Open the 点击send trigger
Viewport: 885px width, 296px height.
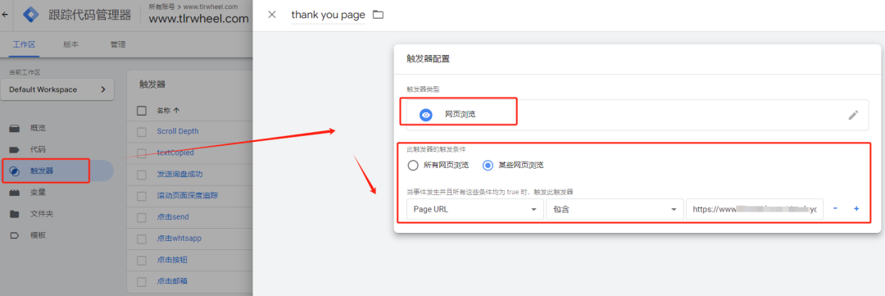[x=173, y=217]
